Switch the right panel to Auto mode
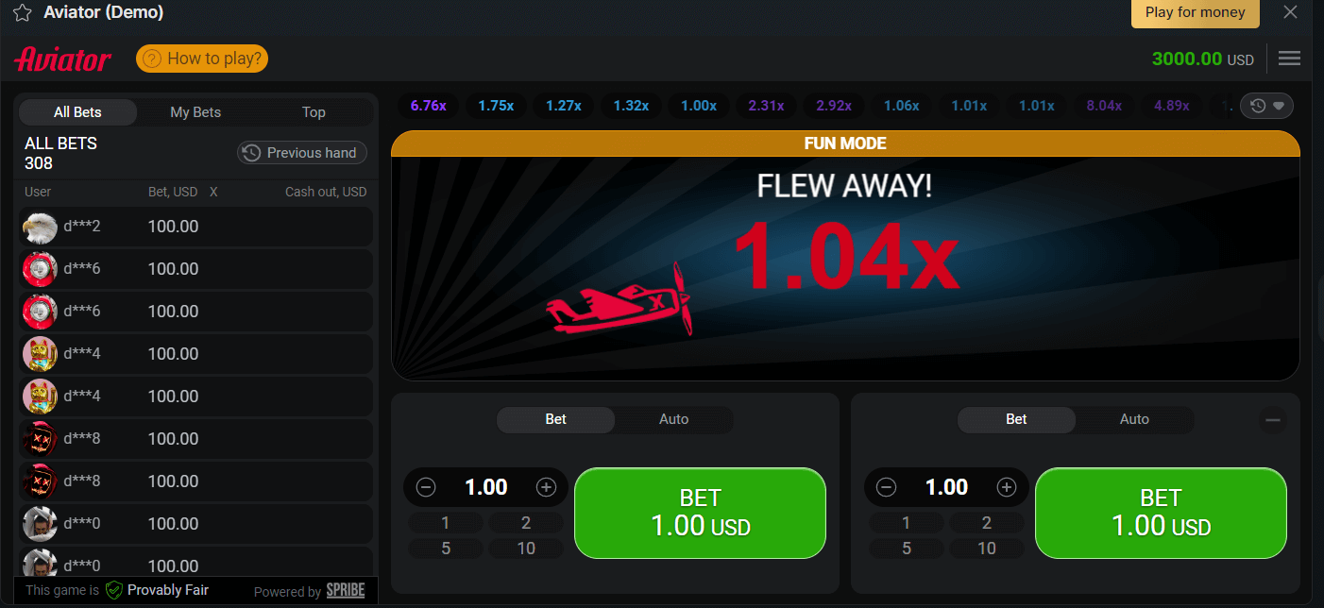1324x608 pixels. [x=1134, y=419]
